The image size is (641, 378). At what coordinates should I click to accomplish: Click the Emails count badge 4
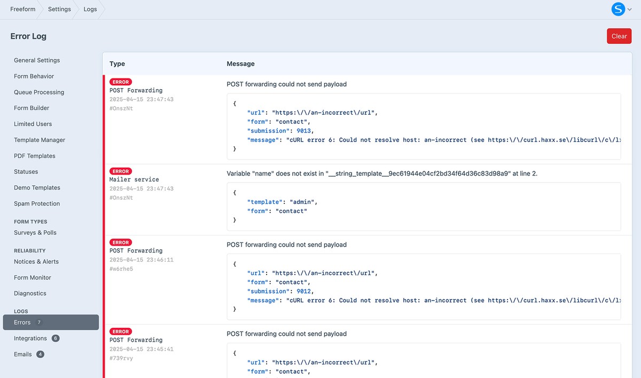click(x=40, y=355)
